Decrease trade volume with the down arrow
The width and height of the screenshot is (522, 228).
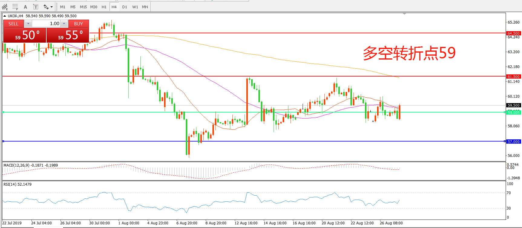click(28, 24)
